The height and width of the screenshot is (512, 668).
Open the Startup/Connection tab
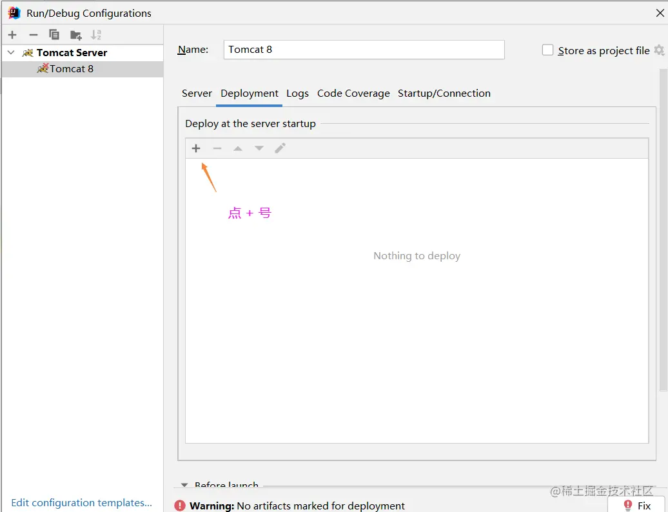444,94
